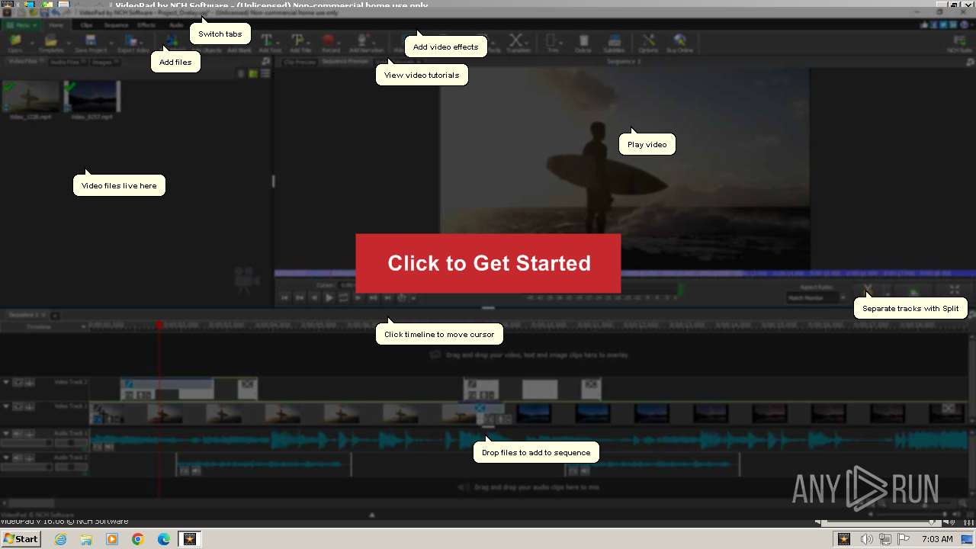Click the Add Text toolbar icon
Screen dimensions: 976x549
tap(269, 43)
